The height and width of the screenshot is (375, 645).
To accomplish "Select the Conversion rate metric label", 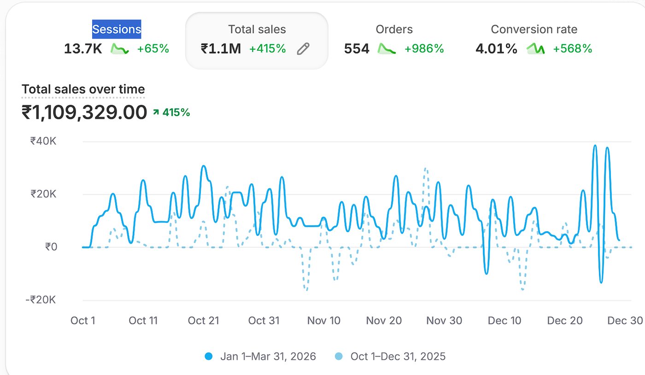I will click(x=534, y=29).
